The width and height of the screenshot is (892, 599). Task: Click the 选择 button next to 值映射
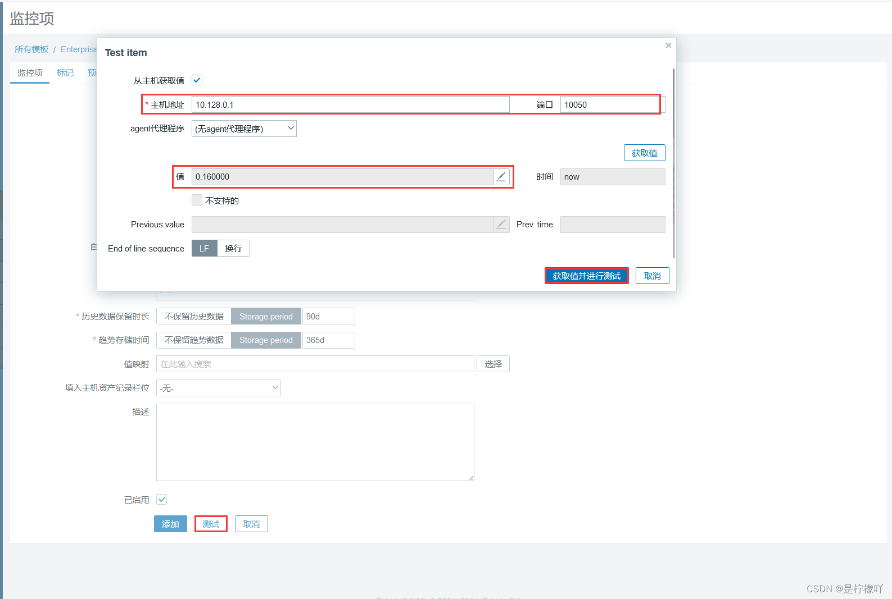point(493,364)
